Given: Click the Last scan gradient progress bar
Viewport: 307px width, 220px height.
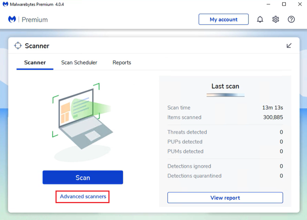Looking at the screenshot, I should tap(225, 94).
